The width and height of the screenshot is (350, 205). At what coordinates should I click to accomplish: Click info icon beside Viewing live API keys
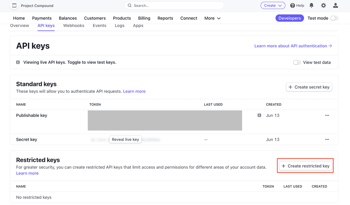pos(18,62)
